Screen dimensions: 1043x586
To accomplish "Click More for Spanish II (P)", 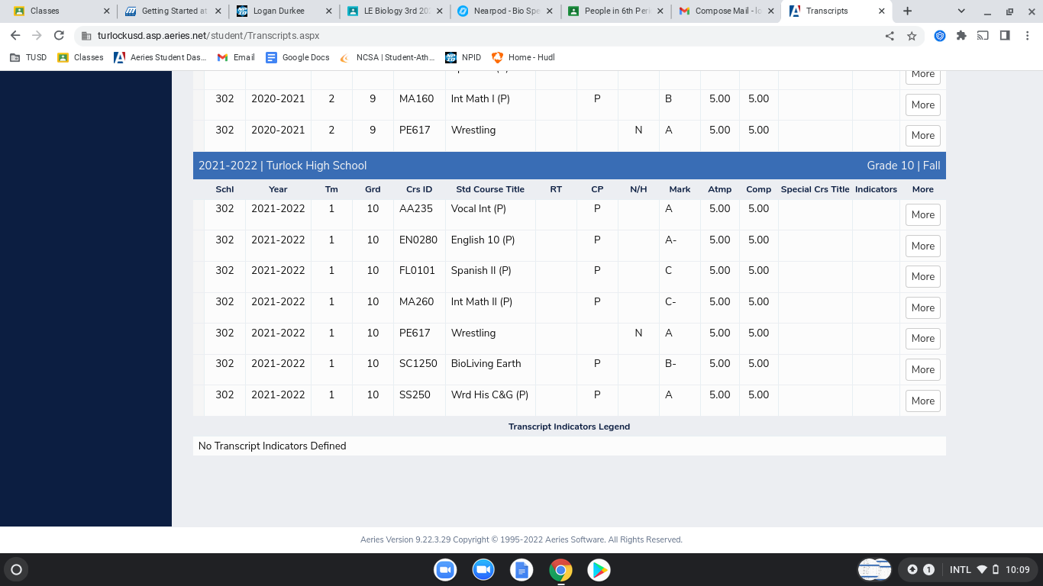I will coord(922,277).
